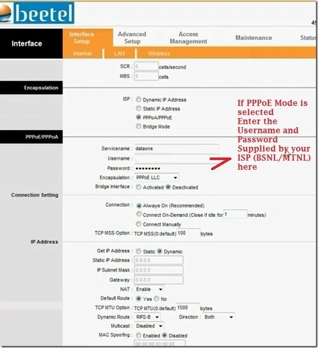The image size is (318, 348).
Task: Select the LAN sub-tab
Action: (x=120, y=54)
